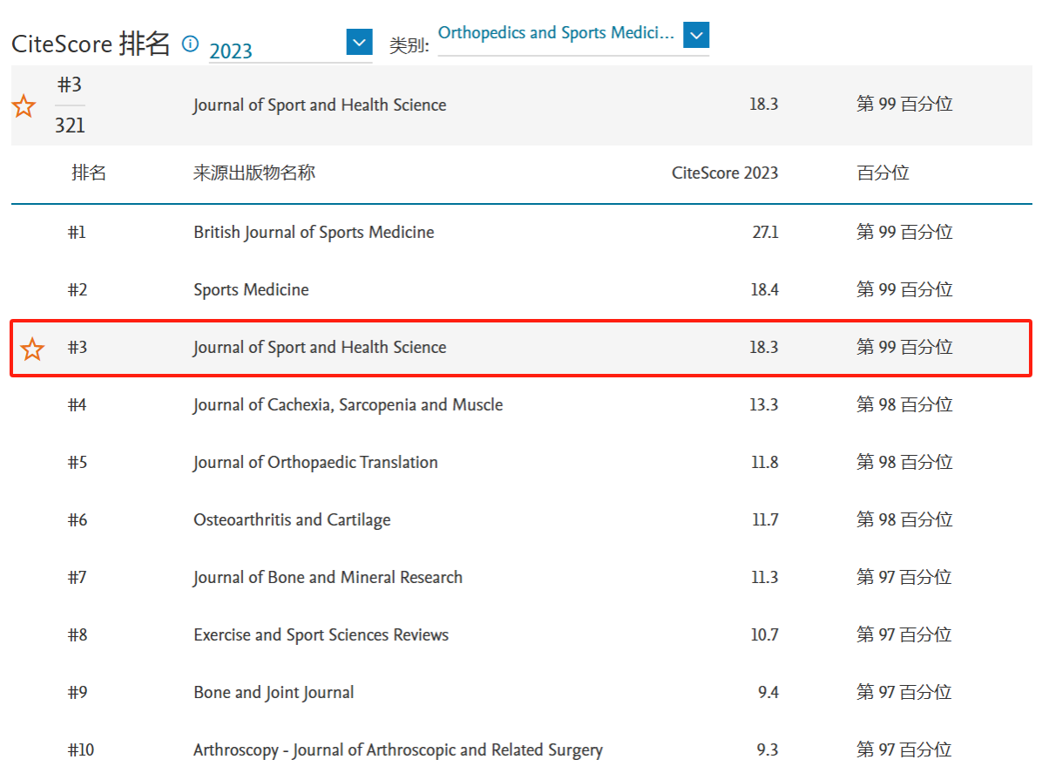Click the star icon in summary header row
The width and height of the screenshot is (1042, 780).
24,106
